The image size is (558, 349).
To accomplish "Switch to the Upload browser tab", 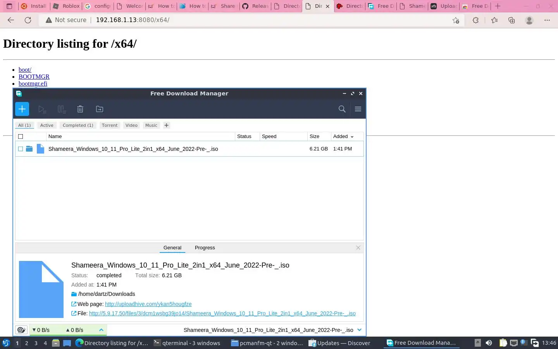I will tap(444, 6).
